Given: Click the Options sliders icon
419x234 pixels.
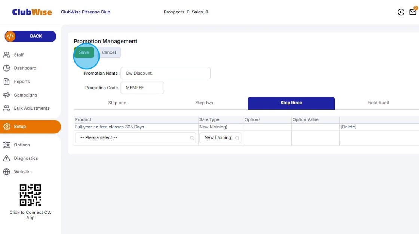Looking at the screenshot, I should 7,145.
